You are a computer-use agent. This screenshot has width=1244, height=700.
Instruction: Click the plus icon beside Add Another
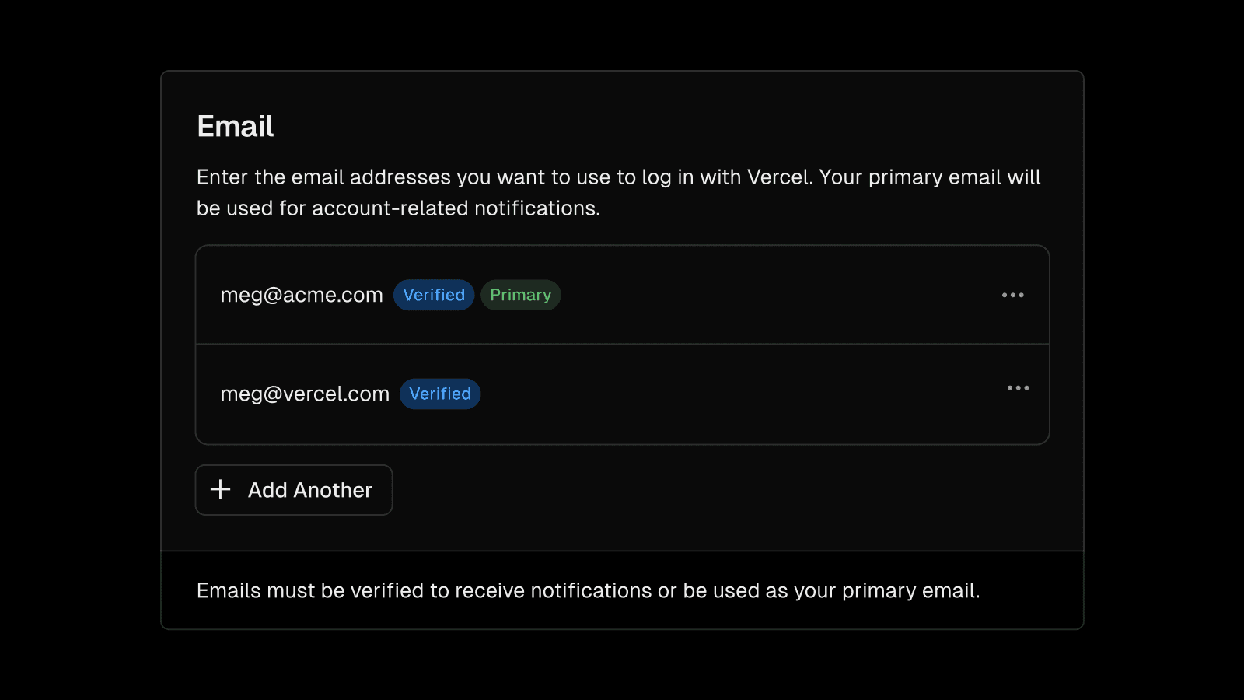click(221, 489)
